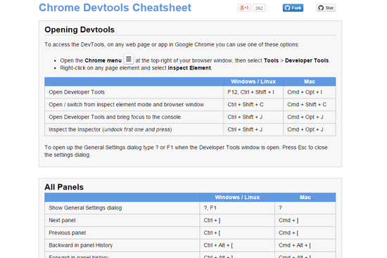Click Mac header in All Panels table

pyautogui.click(x=305, y=198)
